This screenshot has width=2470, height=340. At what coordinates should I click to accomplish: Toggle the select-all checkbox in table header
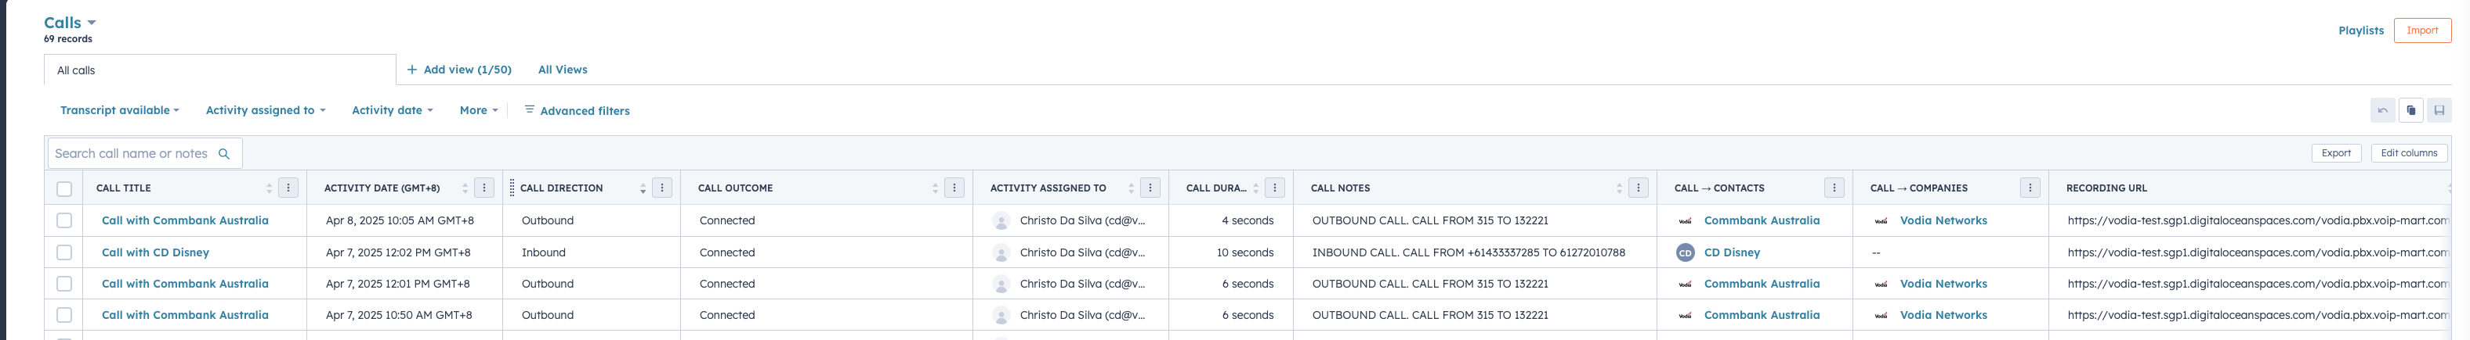click(64, 189)
